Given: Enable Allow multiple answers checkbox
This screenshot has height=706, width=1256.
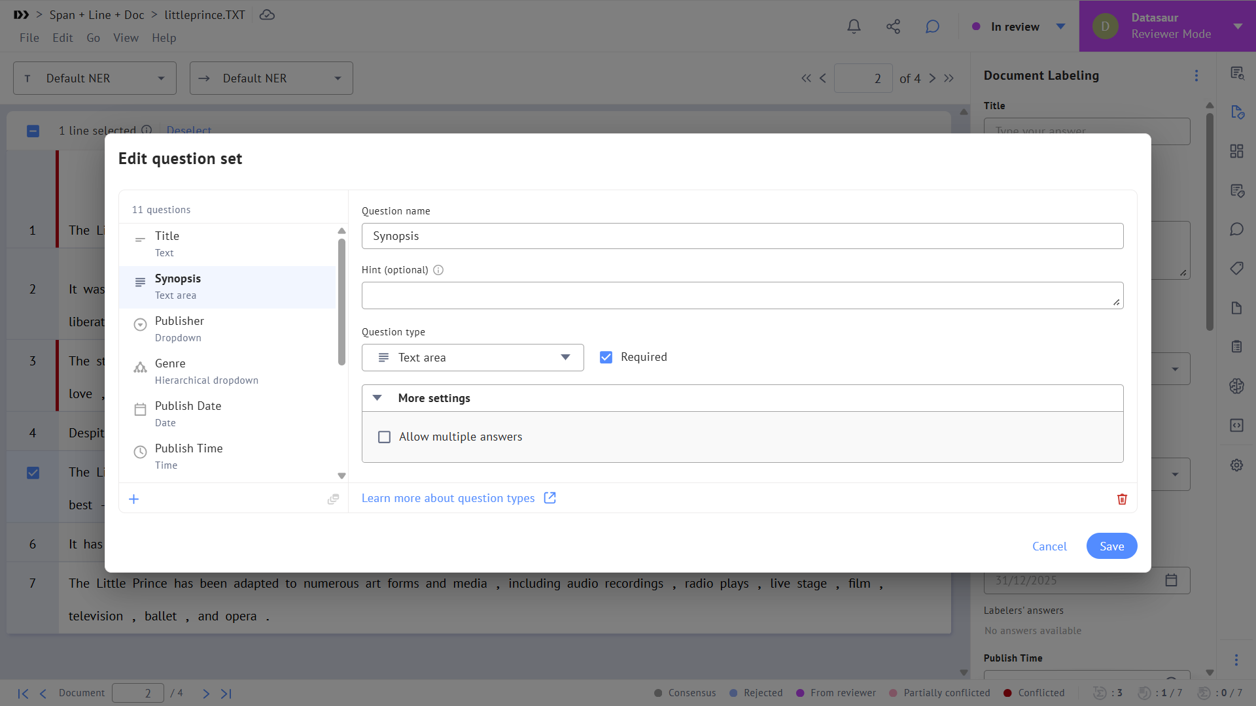Looking at the screenshot, I should 385,437.
